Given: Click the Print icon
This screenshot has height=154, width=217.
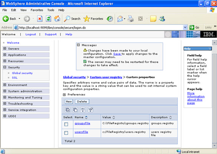Looking at the screenshot, I should [131, 19].
